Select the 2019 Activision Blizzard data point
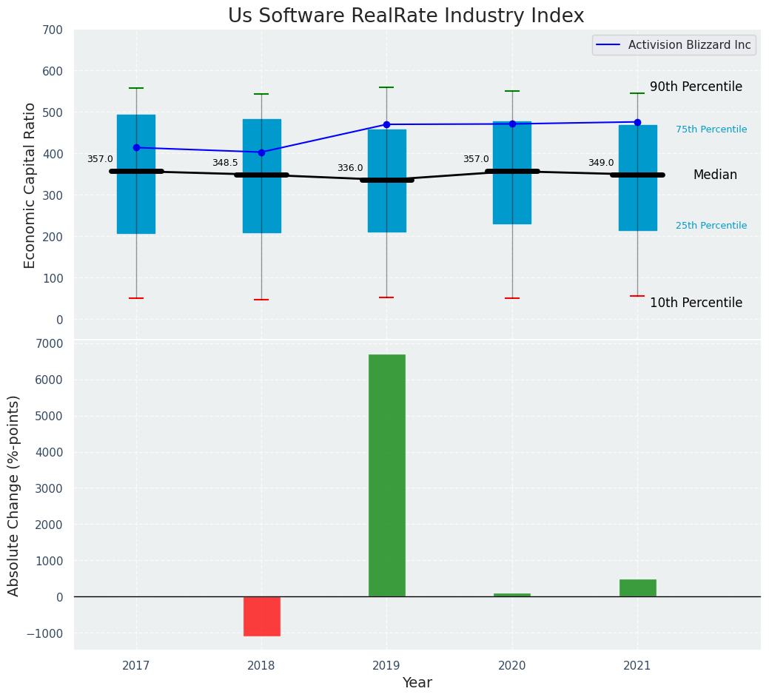 386,124
